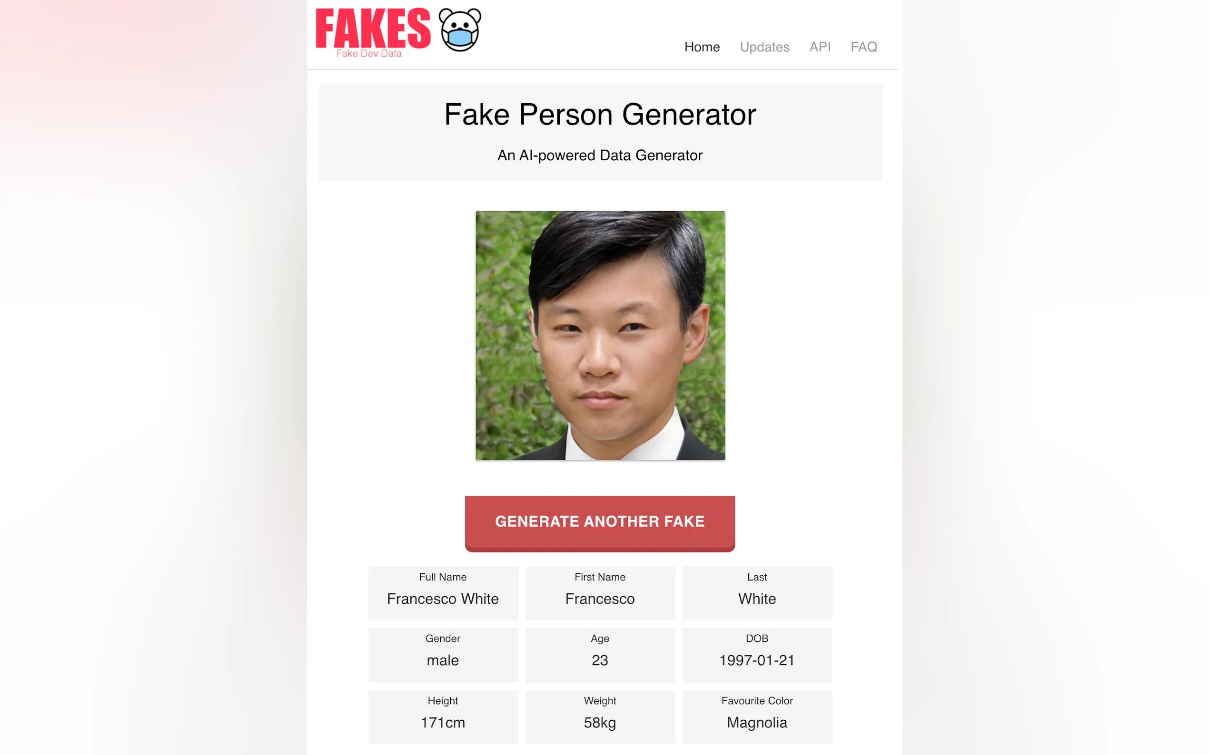Open the FAQ page link
1209x755 pixels.
click(863, 47)
